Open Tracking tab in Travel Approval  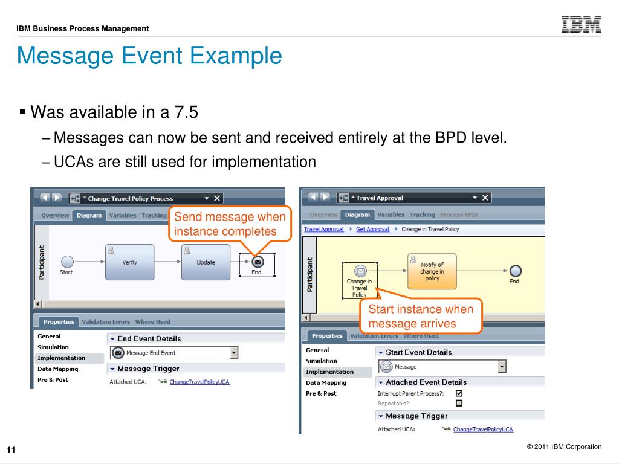pyautogui.click(x=422, y=214)
